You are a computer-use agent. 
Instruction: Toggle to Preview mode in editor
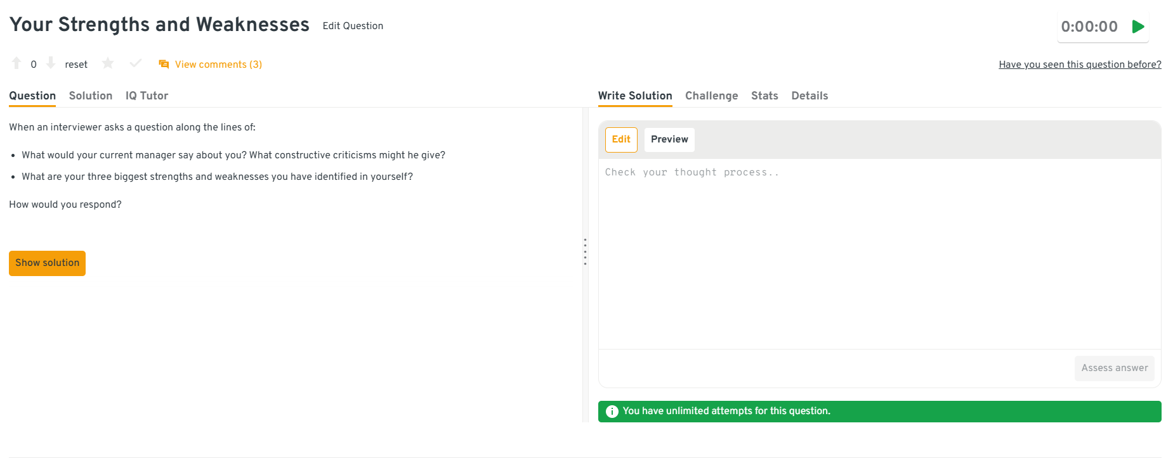tap(669, 140)
